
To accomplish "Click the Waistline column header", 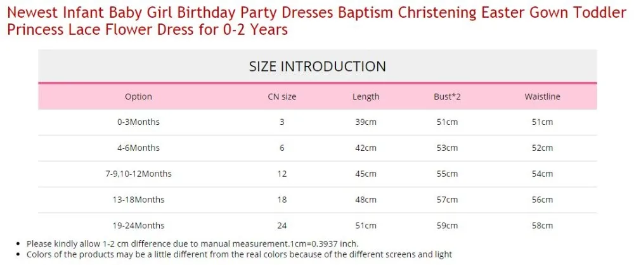I will tap(542, 97).
